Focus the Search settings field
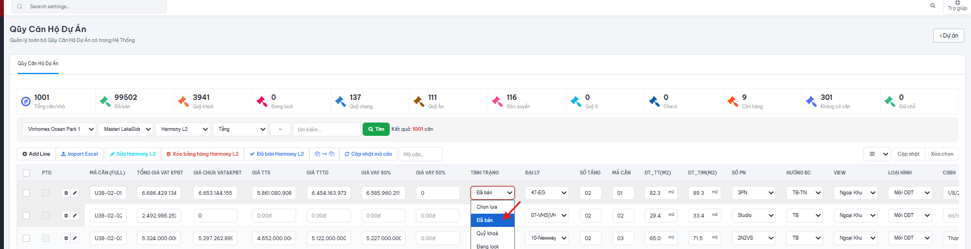971x249 pixels. tap(89, 7)
